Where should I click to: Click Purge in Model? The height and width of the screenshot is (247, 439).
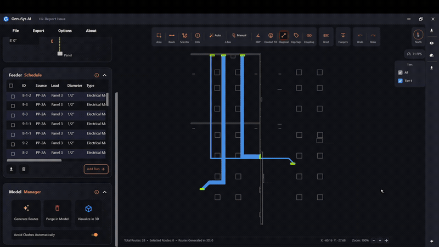pos(58,213)
